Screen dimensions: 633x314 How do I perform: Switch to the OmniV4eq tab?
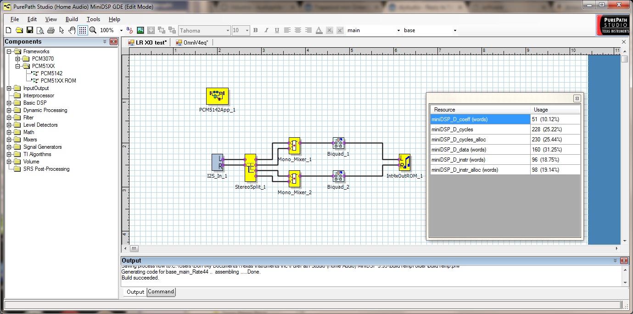click(x=192, y=42)
